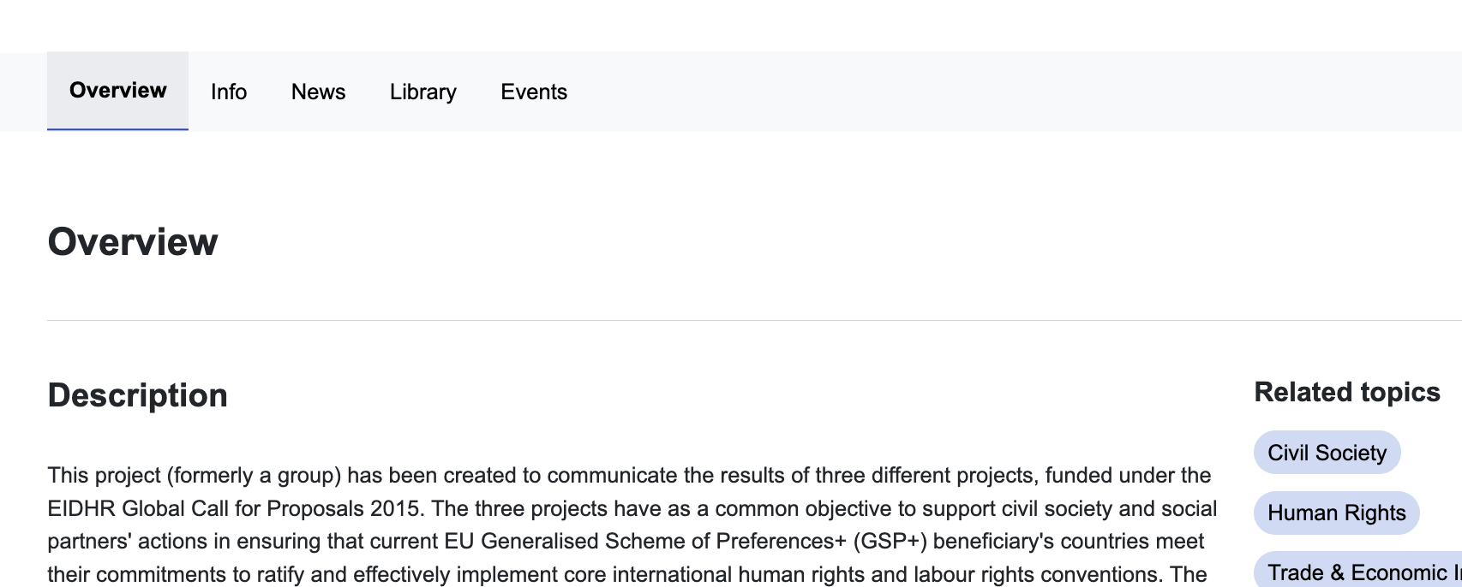Click the Description section heading
This screenshot has width=1462, height=587.
click(x=138, y=395)
